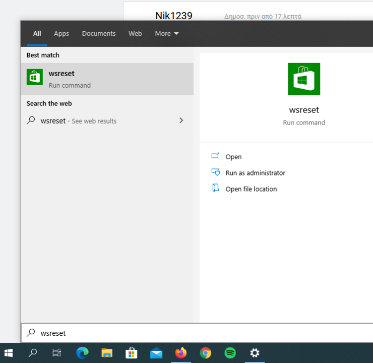The height and width of the screenshot is (363, 373).
Task: Expand the More filter dropdown
Action: click(166, 34)
